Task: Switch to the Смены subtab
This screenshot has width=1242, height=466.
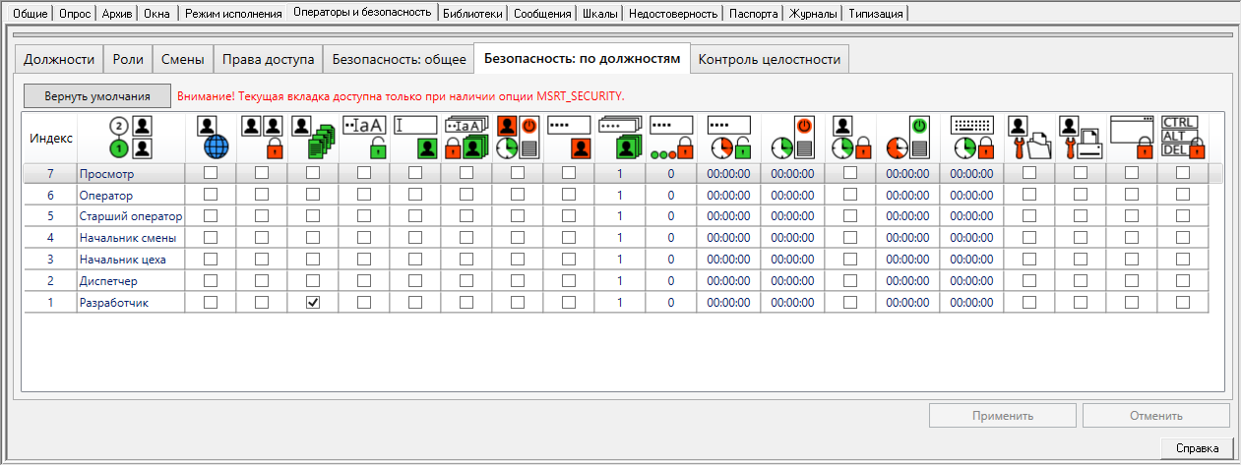Action: click(182, 59)
